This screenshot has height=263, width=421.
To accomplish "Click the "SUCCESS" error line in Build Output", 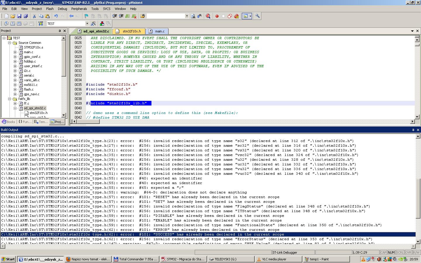I will pyautogui.click(x=208, y=234).
